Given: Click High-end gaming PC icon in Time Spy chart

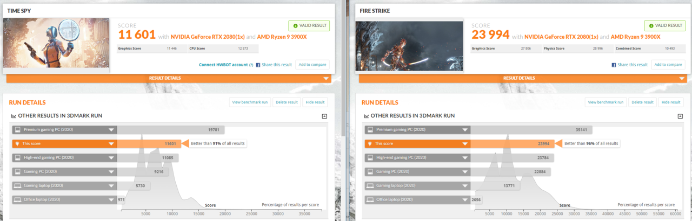Looking at the screenshot, I should click(17, 157).
